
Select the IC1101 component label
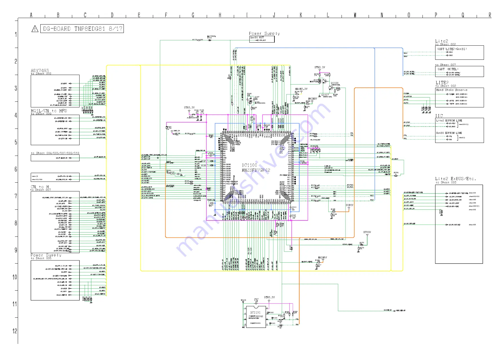256,313
